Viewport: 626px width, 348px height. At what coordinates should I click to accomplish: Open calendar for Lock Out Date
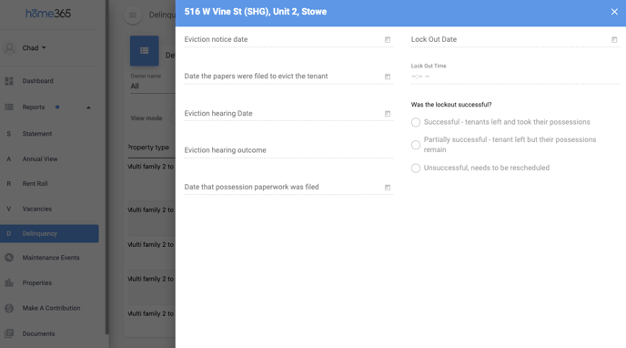[x=614, y=39]
